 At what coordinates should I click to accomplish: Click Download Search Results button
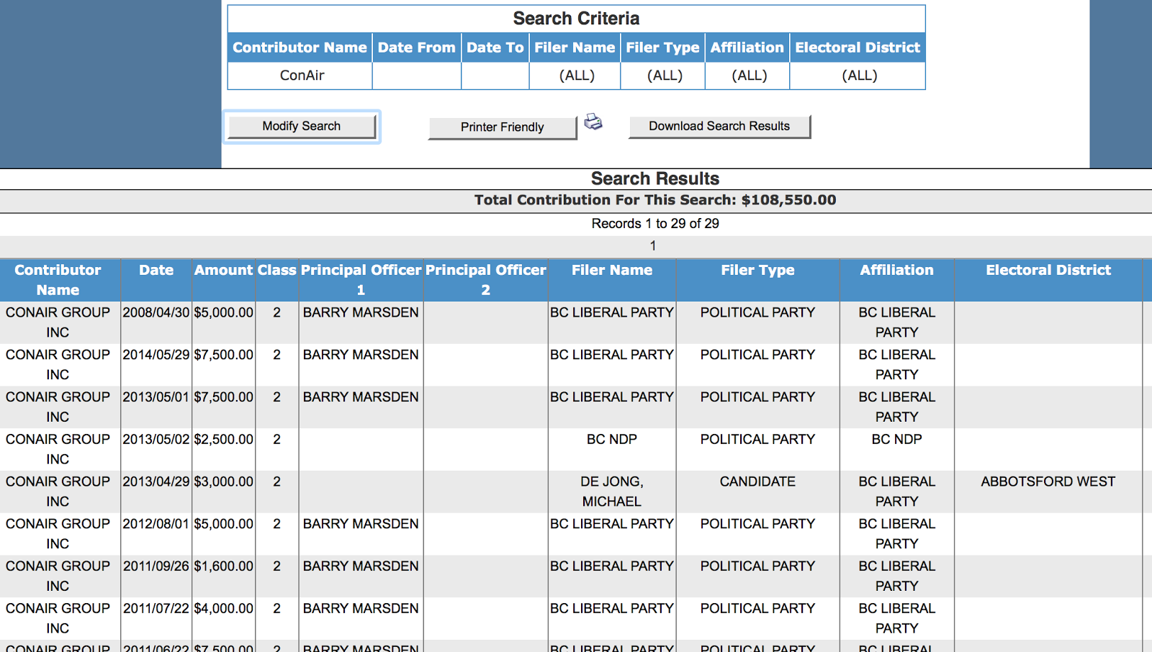(x=719, y=127)
